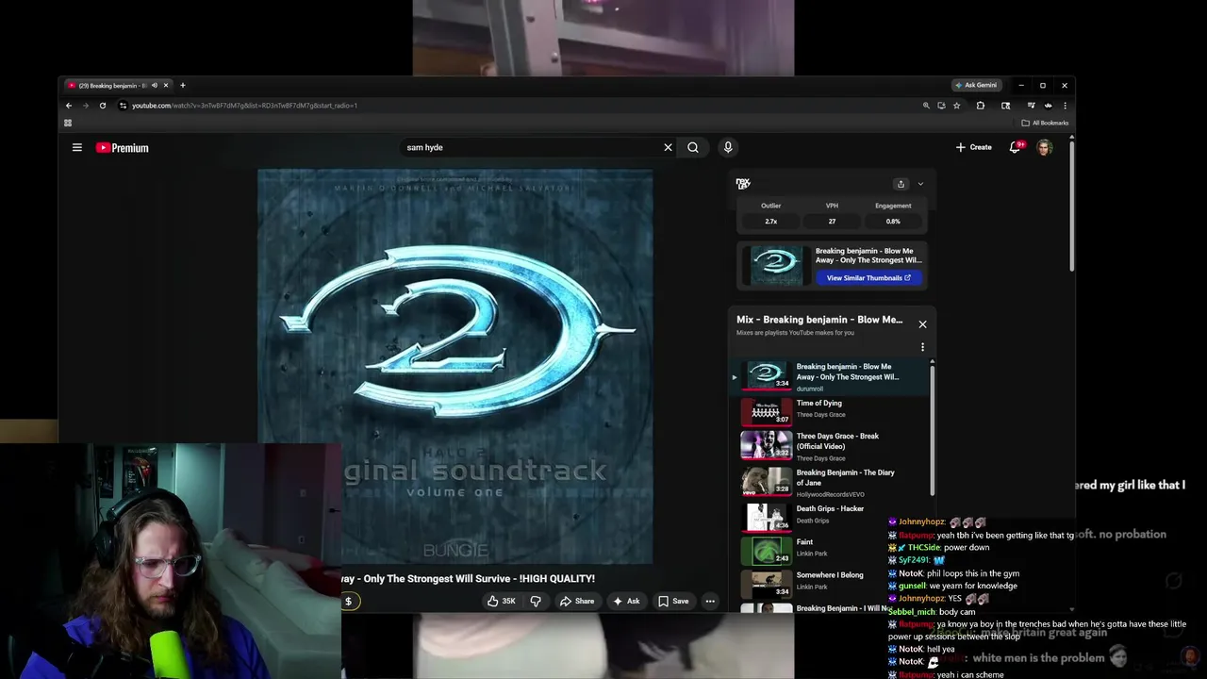Screen dimensions: 1207x679
Task: Play 'Time of Dying' from the mix
Action: click(x=832, y=409)
